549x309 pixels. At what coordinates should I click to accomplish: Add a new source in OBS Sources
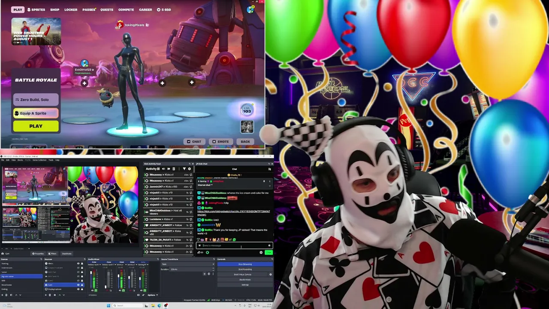tap(47, 295)
